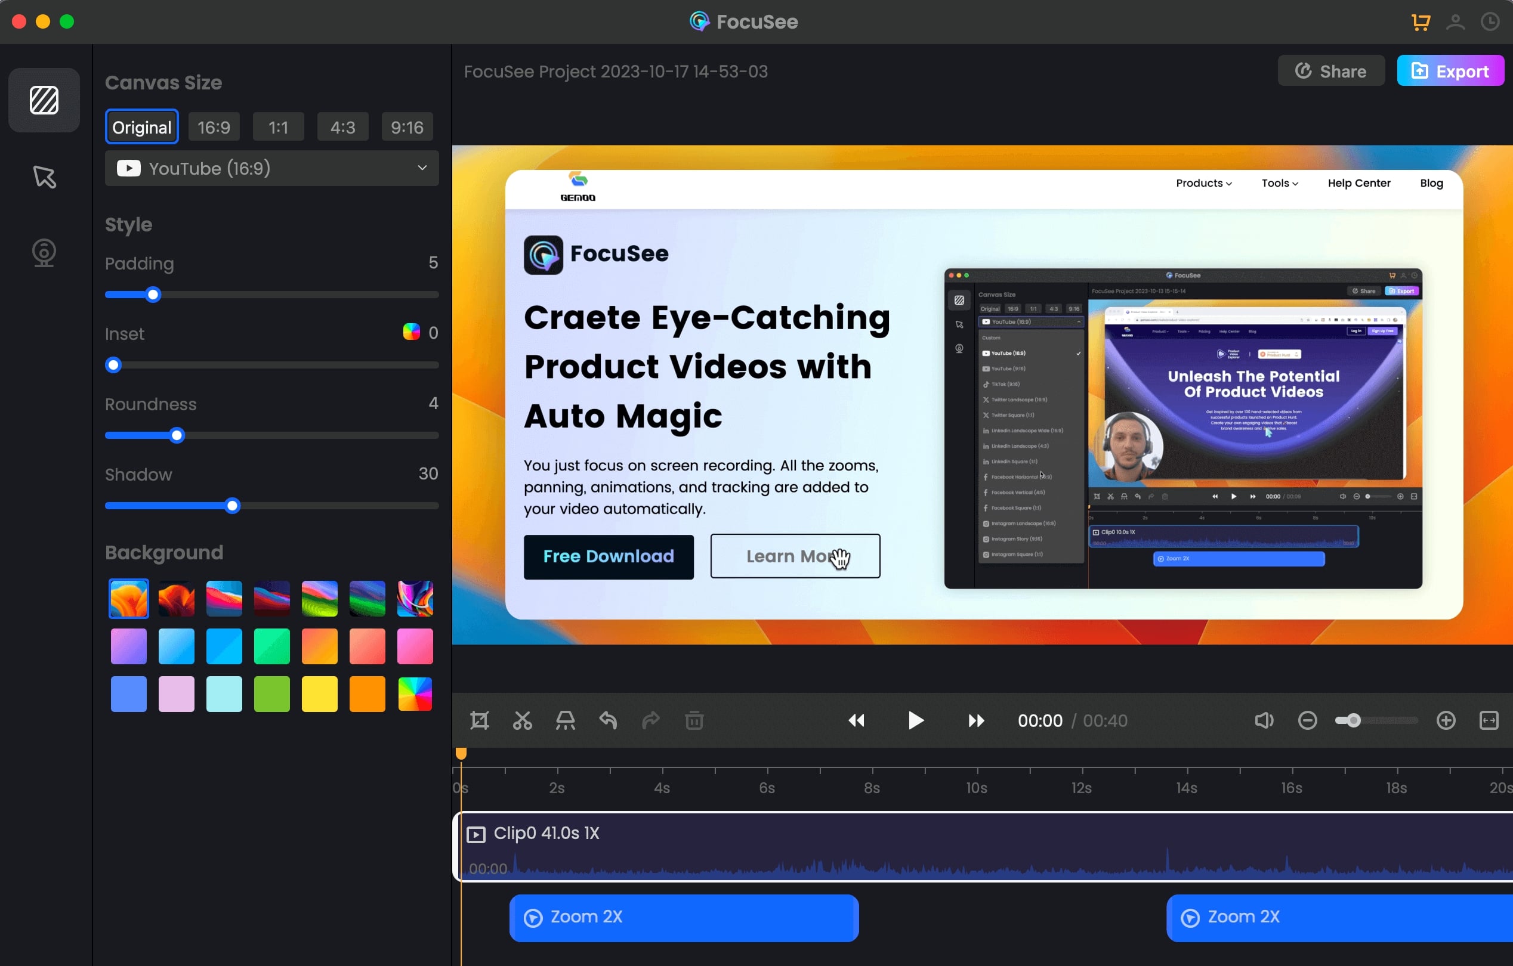Screen dimensions: 1513x966
Task: Click the scissors/cut tool icon
Action: click(523, 721)
